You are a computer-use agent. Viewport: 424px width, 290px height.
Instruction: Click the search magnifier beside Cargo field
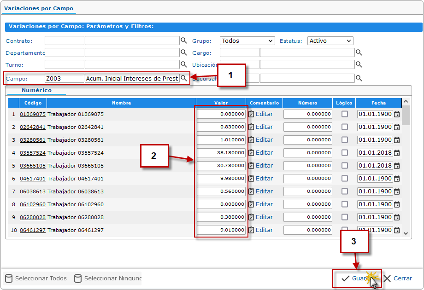[x=359, y=52]
